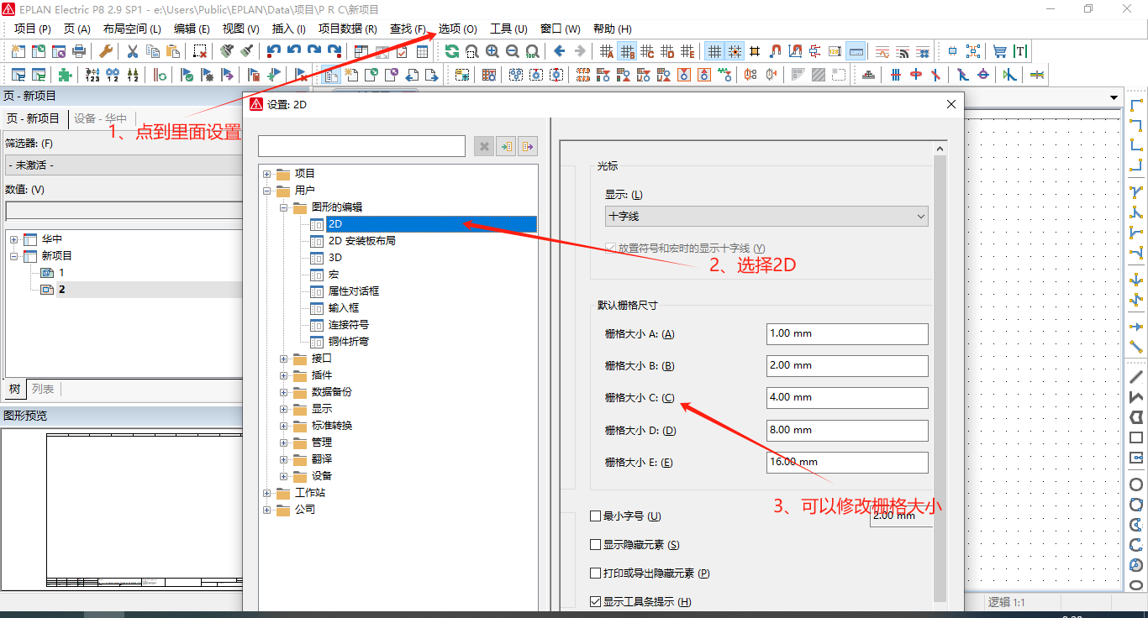
Task: Click the Copy icon in toolbar
Action: tap(152, 51)
